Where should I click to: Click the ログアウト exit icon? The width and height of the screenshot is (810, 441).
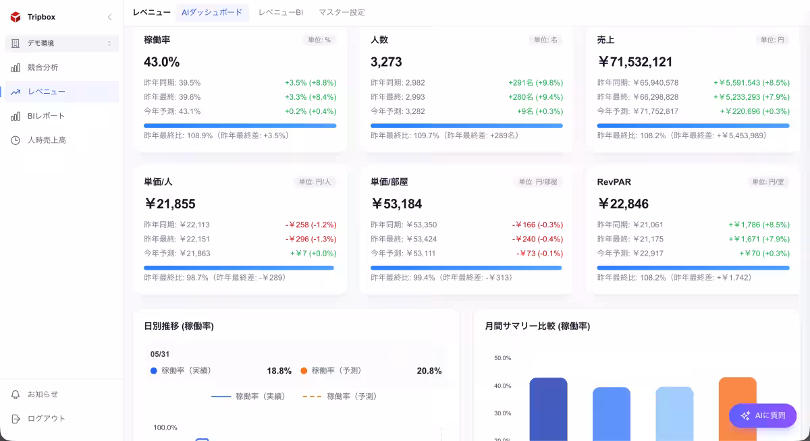coord(16,419)
